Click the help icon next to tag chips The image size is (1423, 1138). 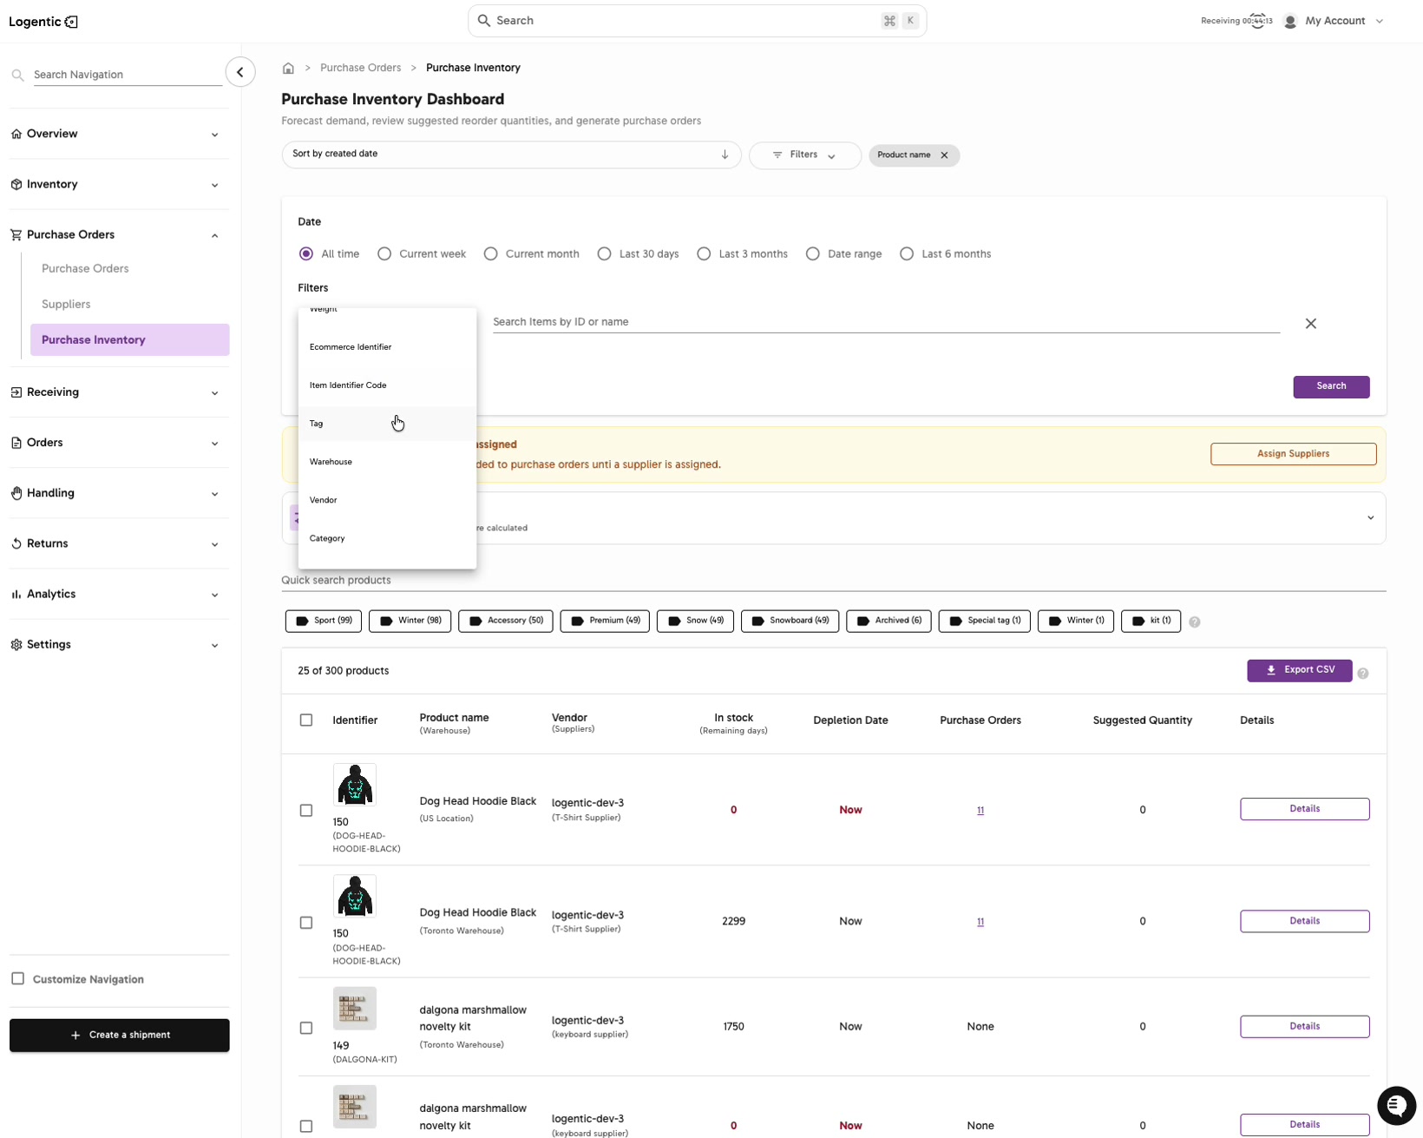(x=1195, y=622)
